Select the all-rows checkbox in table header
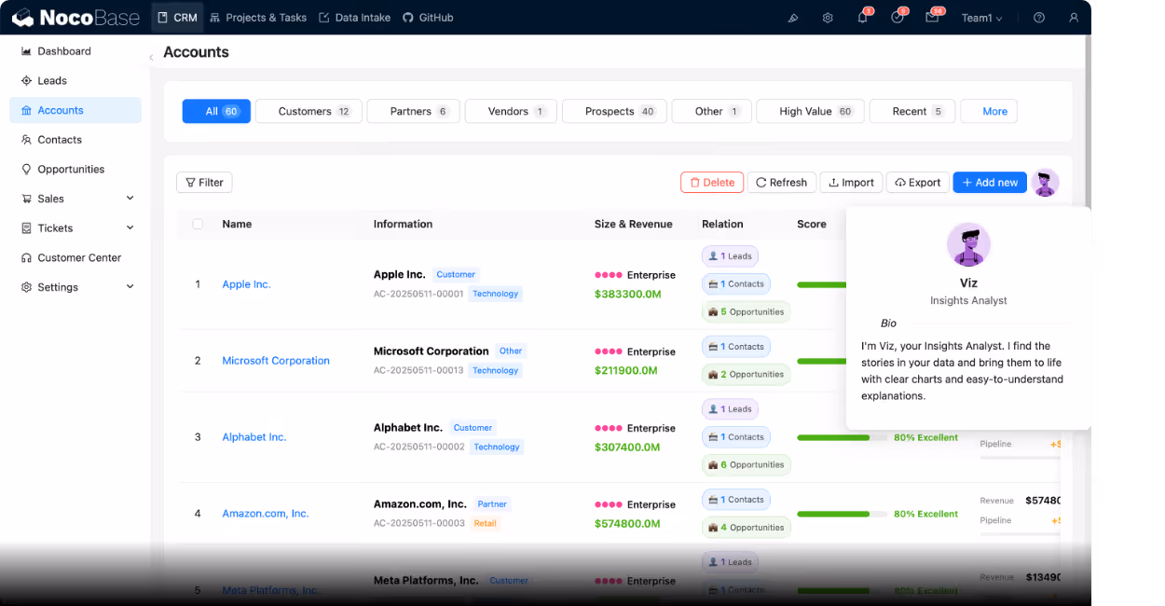The width and height of the screenshot is (1165, 606). tap(198, 224)
